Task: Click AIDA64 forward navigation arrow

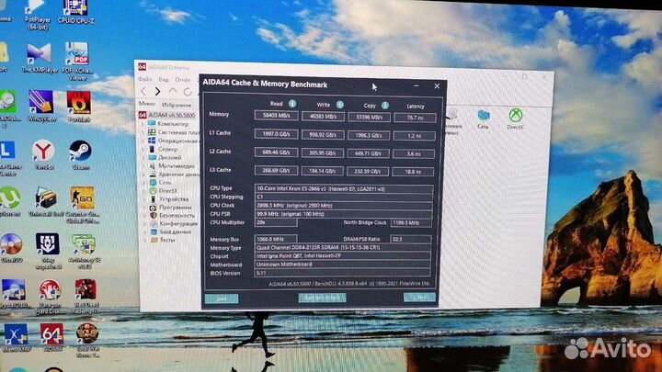Action: coord(157,91)
